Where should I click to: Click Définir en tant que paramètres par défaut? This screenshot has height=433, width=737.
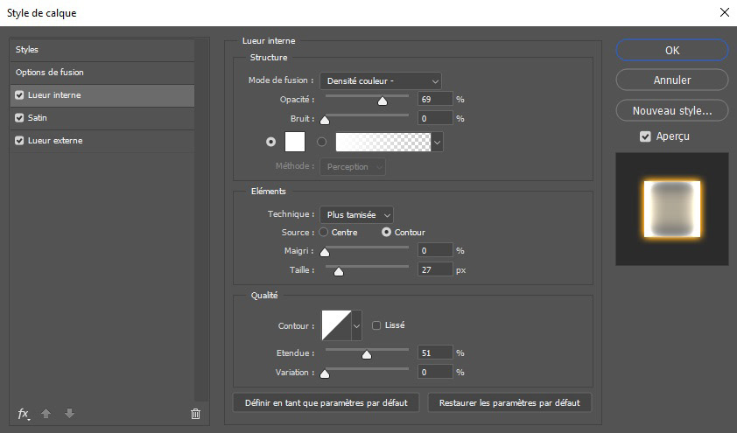click(x=326, y=403)
